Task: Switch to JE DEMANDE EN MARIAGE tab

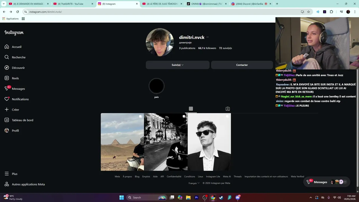Action: [x=29, y=4]
